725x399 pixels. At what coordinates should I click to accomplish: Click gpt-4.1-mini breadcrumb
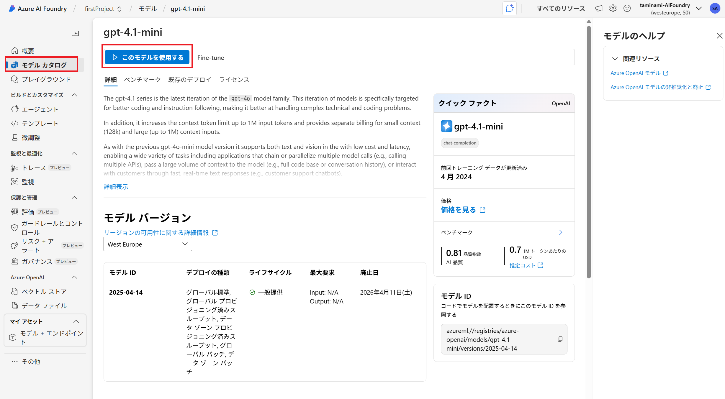[188, 9]
